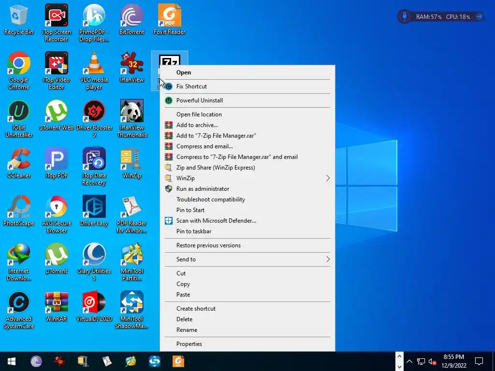This screenshot has height=371, width=495.
Task: Choose Add to "7-Zip File Manager.rar"
Action: (247, 136)
